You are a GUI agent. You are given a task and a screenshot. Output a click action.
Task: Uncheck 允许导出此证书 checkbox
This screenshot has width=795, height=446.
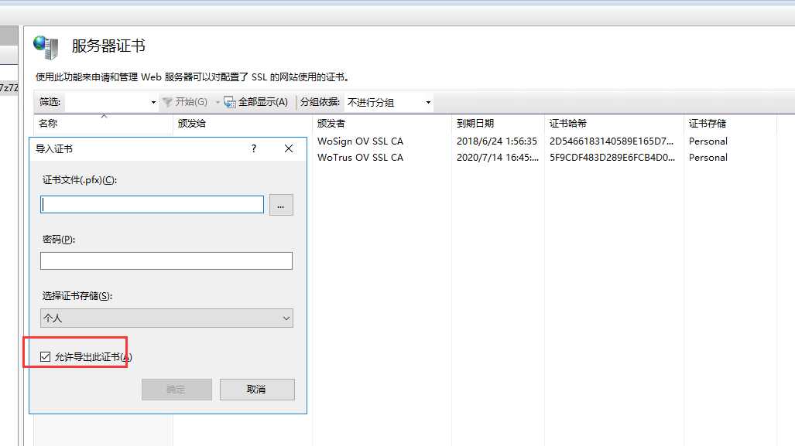pyautogui.click(x=45, y=356)
